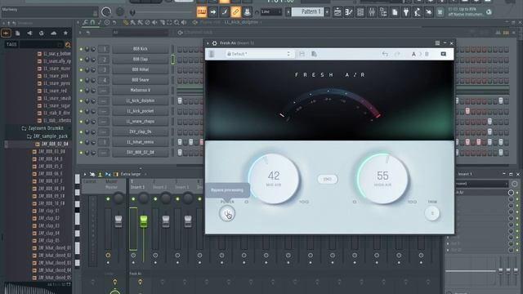Click the Trim knob in Fresh Air
The height and width of the screenshot is (294, 523).
[x=432, y=213]
